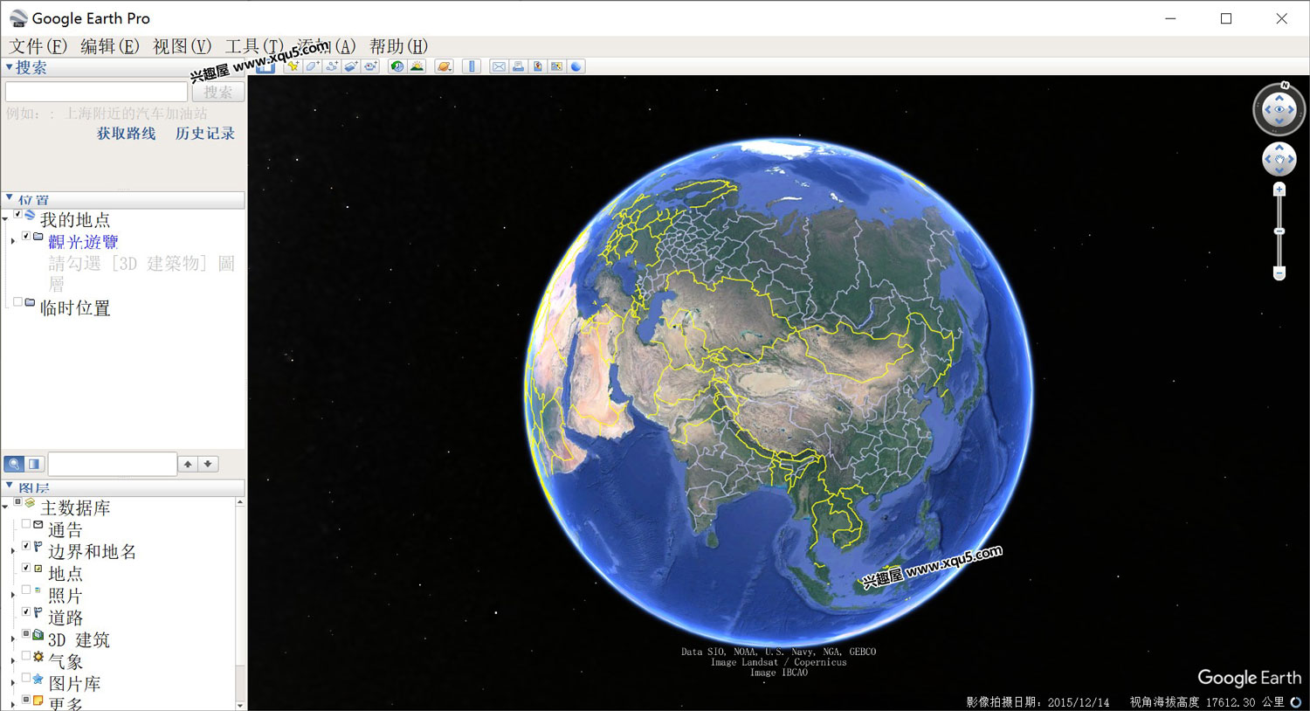Select the Add Polygon tool

click(x=312, y=66)
